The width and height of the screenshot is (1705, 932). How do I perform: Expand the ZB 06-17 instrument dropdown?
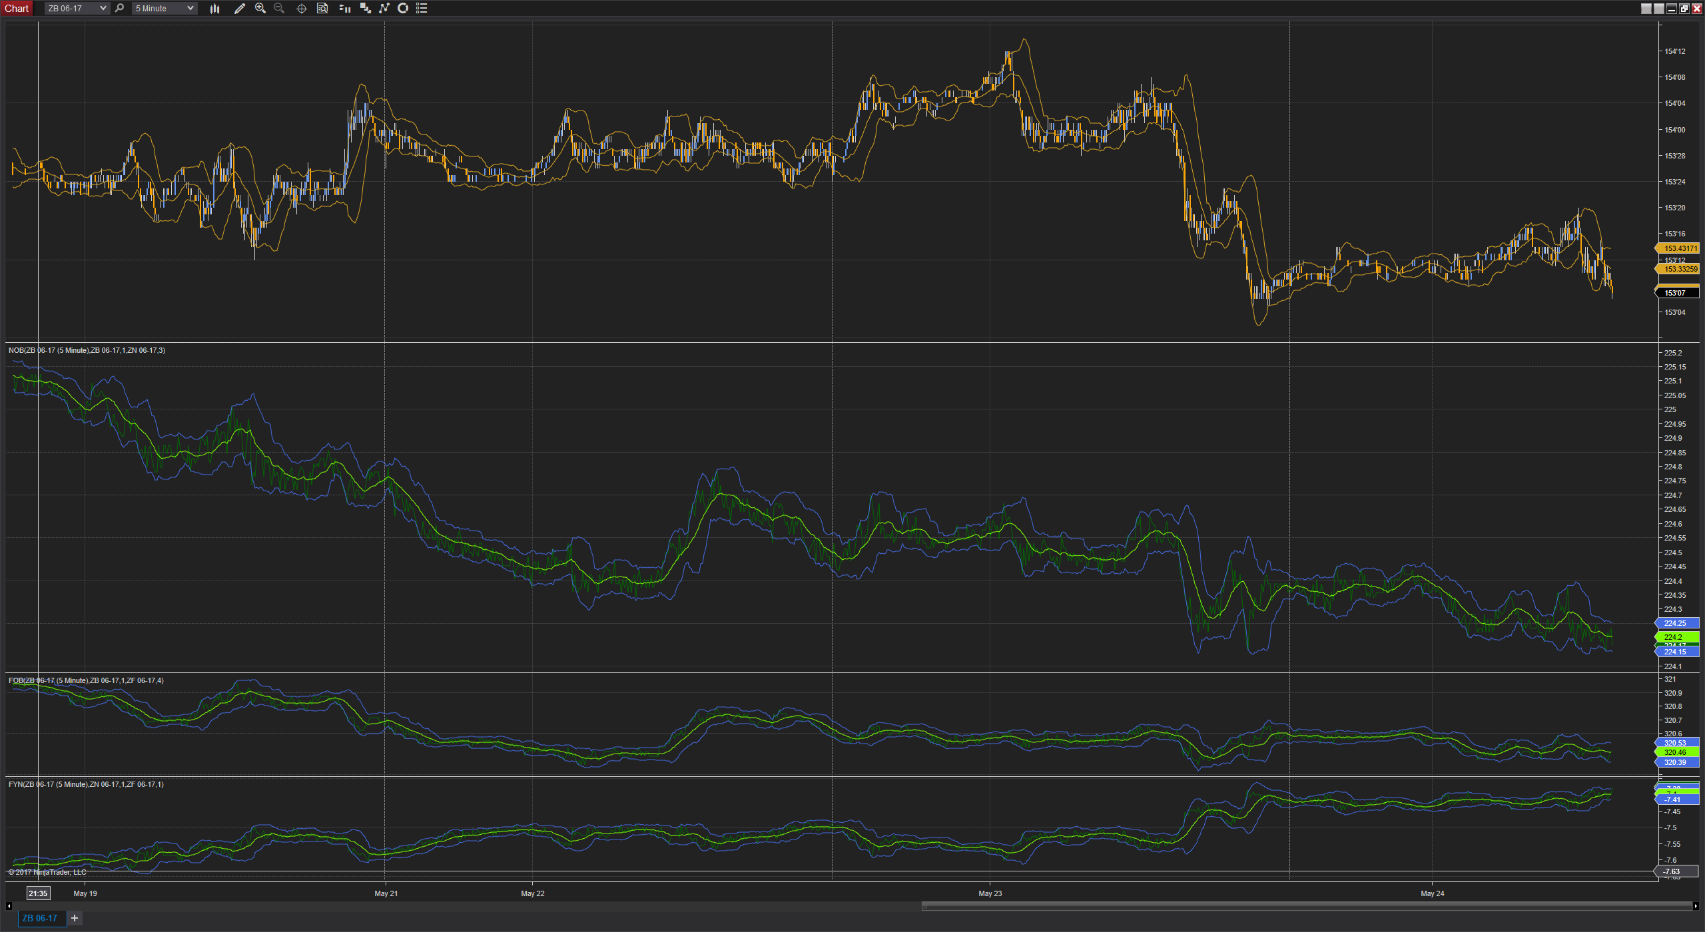(x=77, y=9)
